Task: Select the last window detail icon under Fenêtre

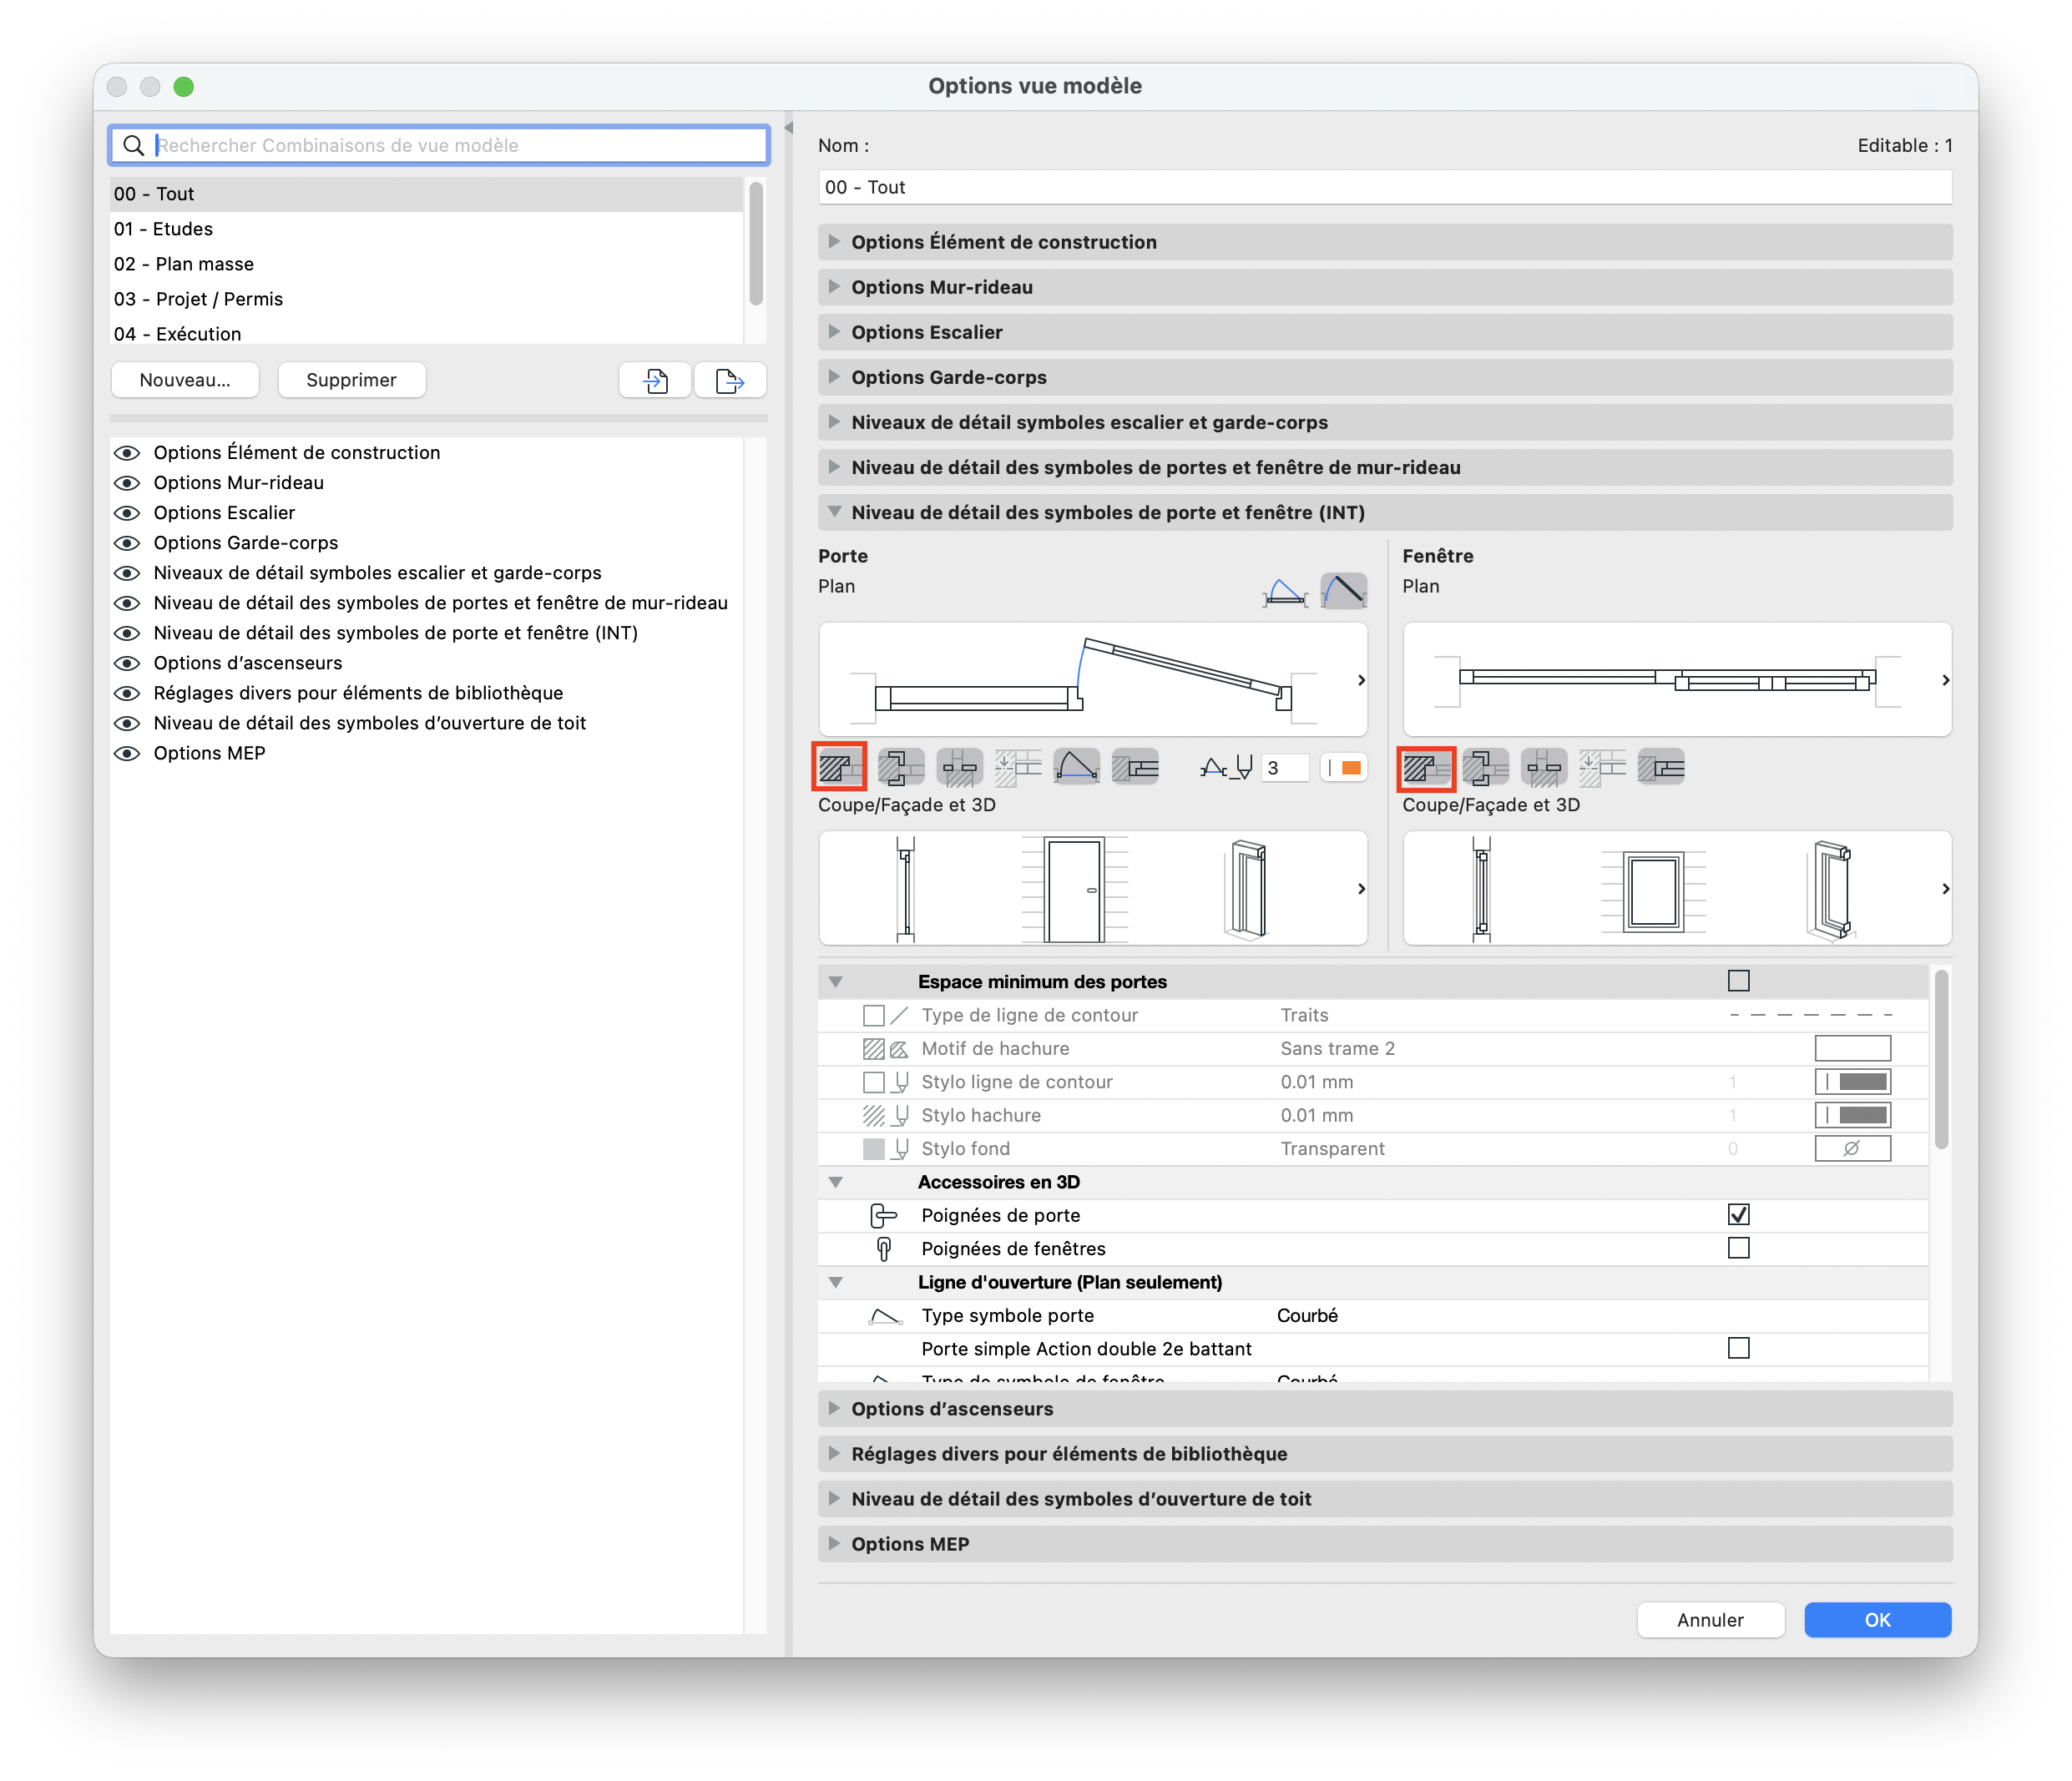Action: (x=1661, y=767)
